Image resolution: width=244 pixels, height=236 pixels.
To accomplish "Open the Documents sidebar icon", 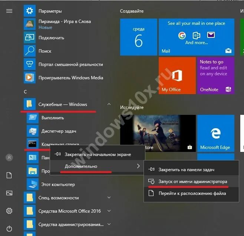I will tap(9, 175).
